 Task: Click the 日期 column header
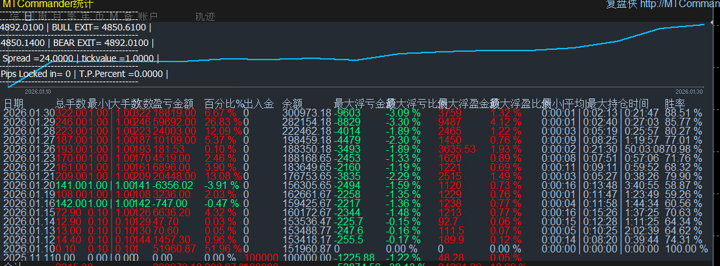(x=14, y=103)
